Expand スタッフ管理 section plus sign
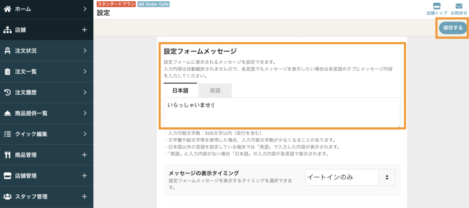469x208 pixels. coord(84,197)
